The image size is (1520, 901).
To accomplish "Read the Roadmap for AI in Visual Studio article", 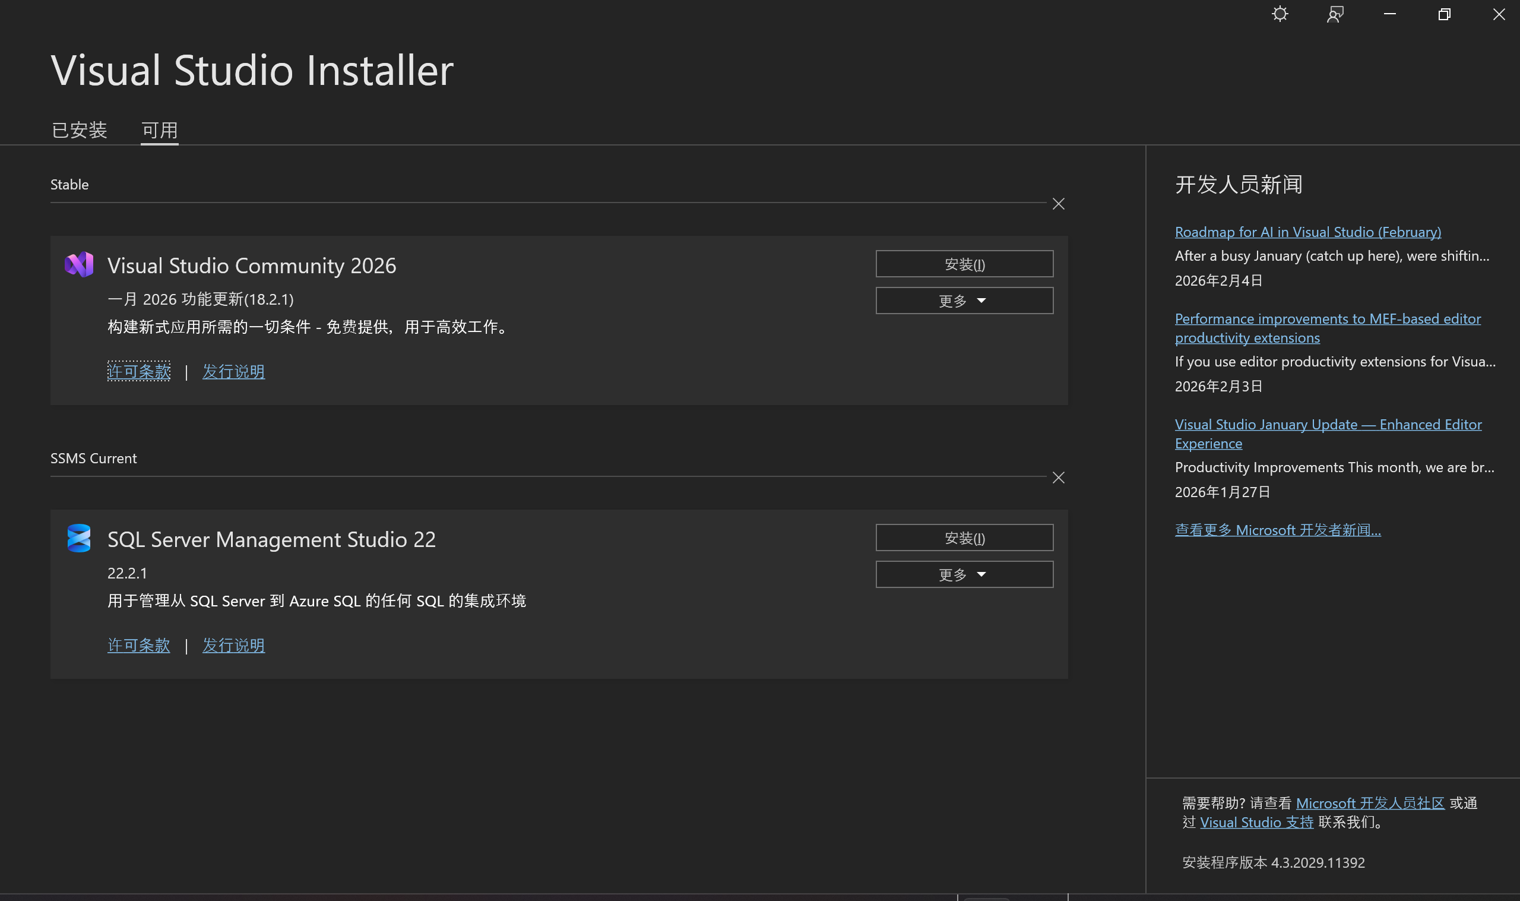I will [1307, 232].
